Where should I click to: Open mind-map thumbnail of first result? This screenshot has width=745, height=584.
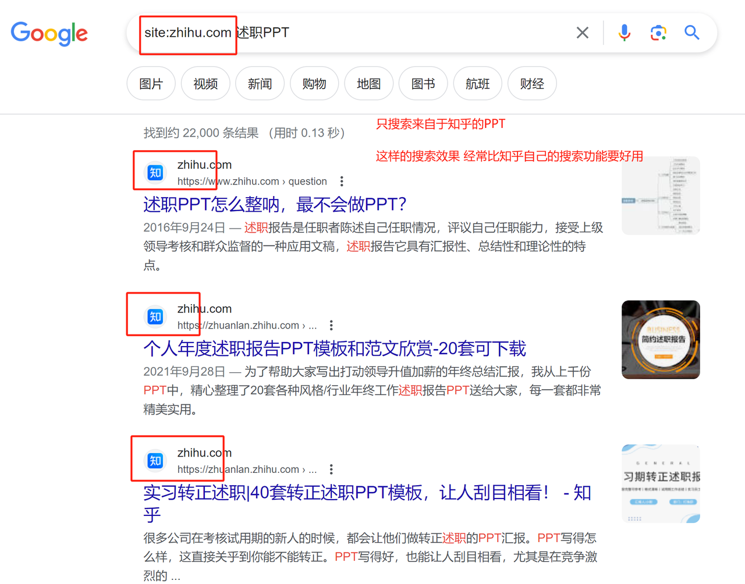coord(661,195)
